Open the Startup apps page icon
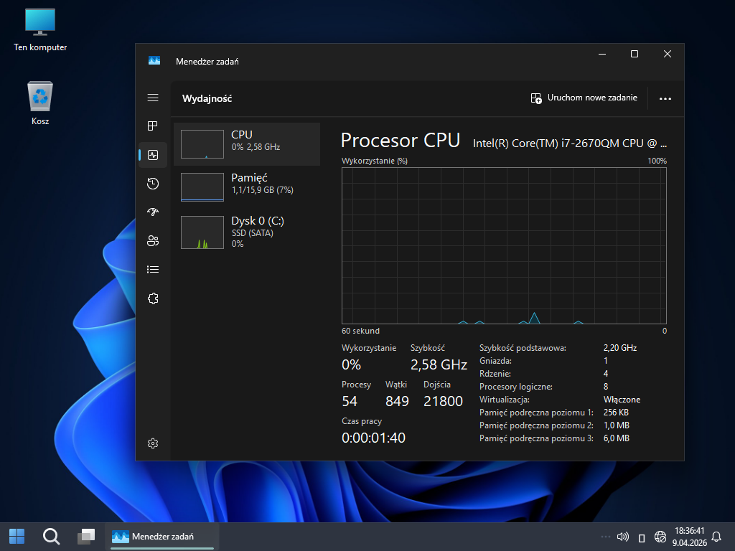 tap(152, 212)
